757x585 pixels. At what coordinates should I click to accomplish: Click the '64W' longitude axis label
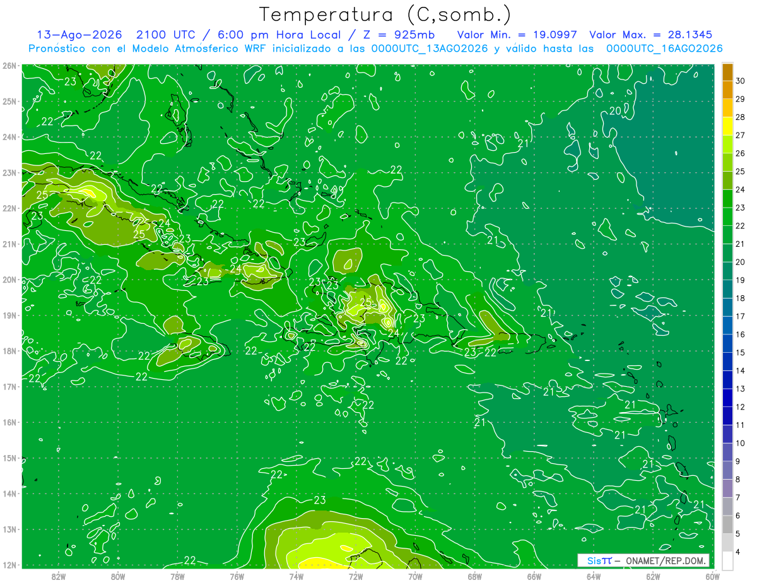point(594,576)
